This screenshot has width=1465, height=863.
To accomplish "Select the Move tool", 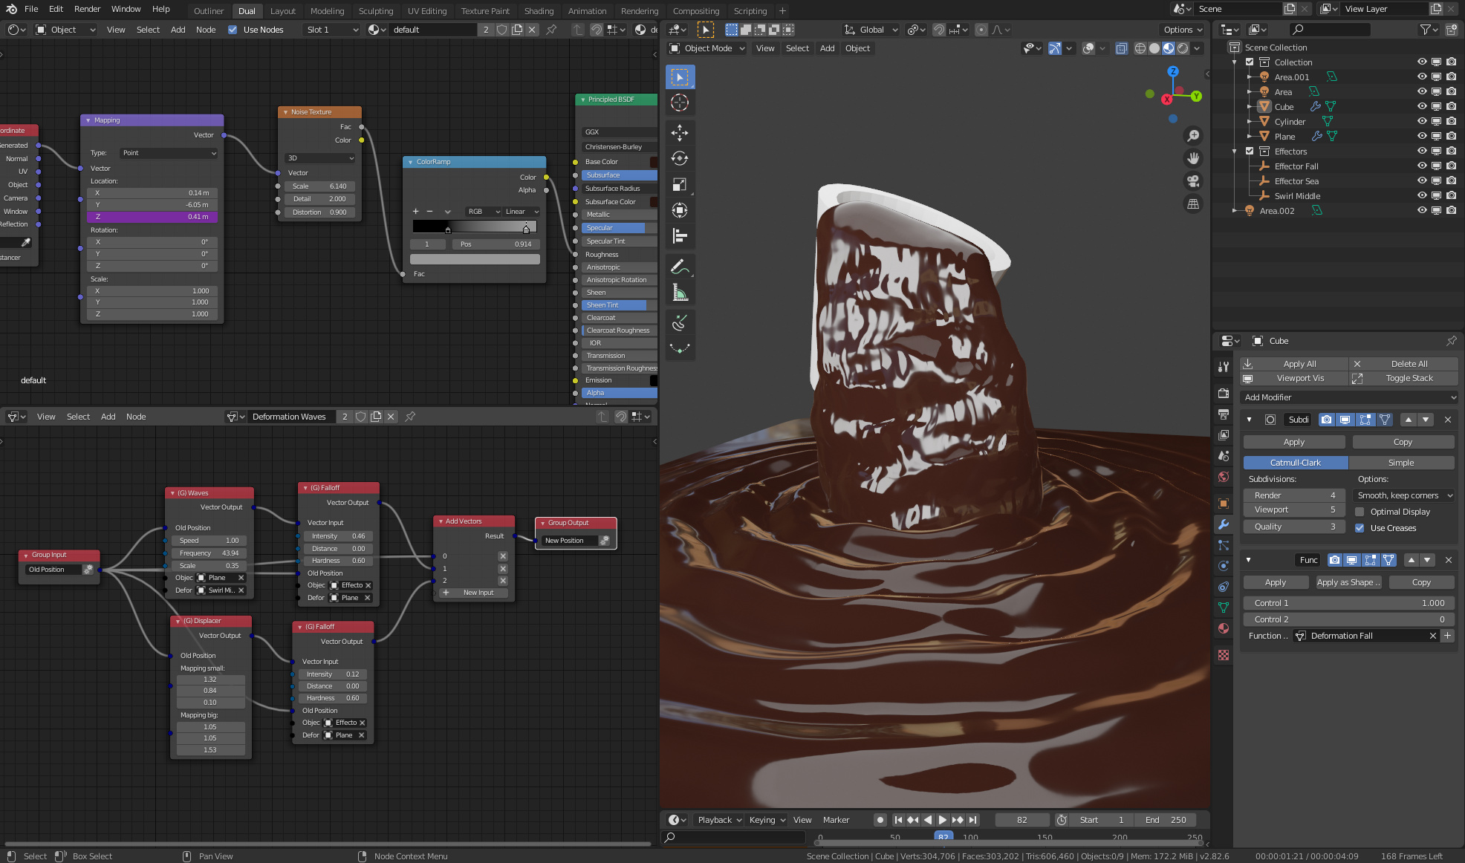I will point(680,133).
